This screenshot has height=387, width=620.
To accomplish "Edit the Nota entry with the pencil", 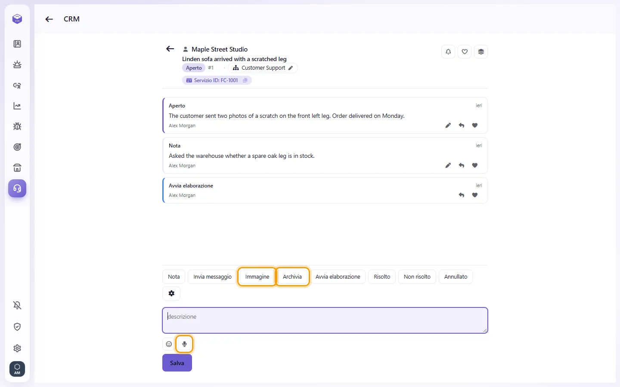I will pos(448,166).
